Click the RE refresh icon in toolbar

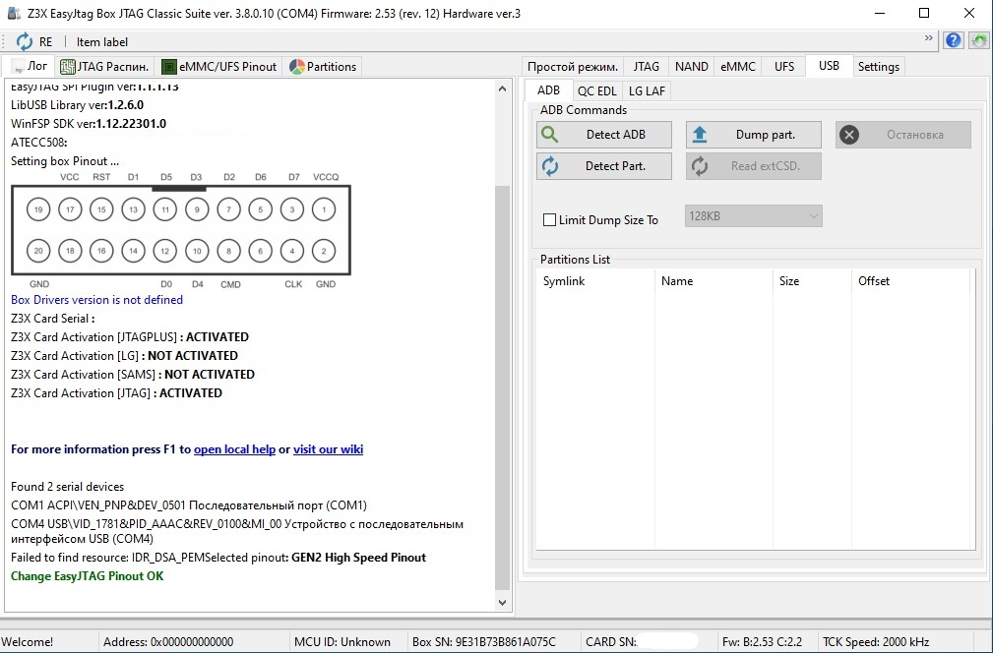(24, 41)
